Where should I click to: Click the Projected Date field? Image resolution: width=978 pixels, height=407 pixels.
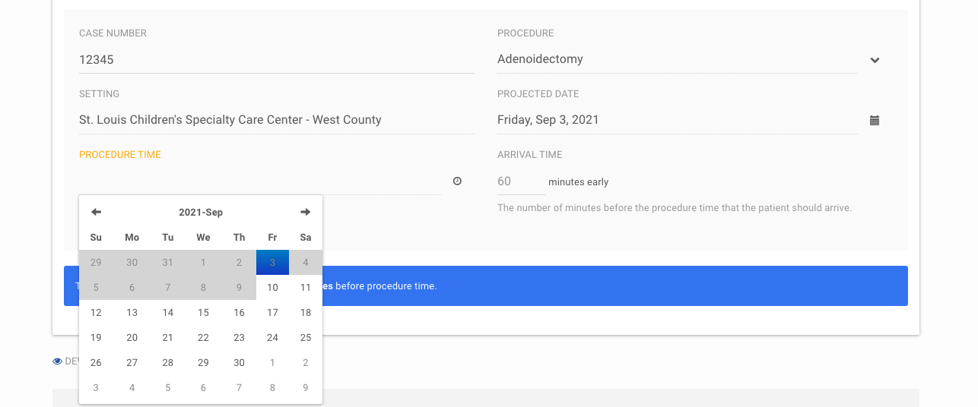[677, 120]
